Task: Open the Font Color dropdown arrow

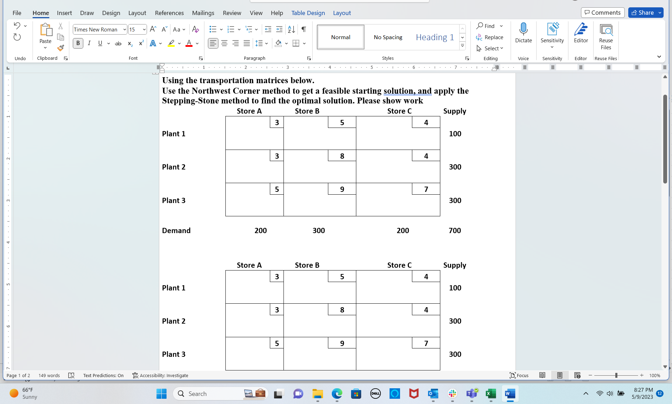Action: pyautogui.click(x=197, y=43)
